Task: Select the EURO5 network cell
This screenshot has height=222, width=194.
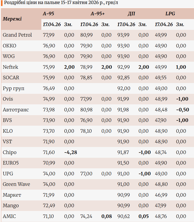Action: click(x=11, y=163)
